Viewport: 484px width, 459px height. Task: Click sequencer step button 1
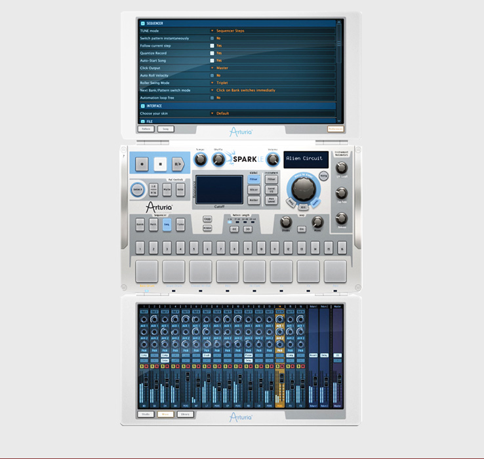point(140,248)
